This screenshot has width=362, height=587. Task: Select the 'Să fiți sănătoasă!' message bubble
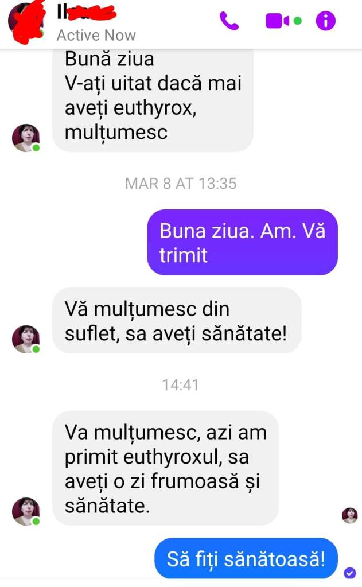(x=246, y=558)
